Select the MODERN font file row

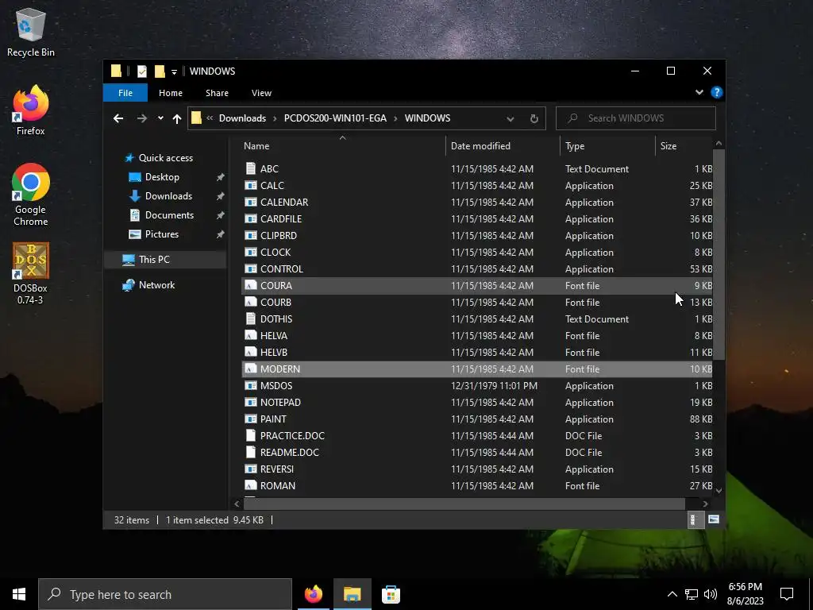tap(477, 369)
